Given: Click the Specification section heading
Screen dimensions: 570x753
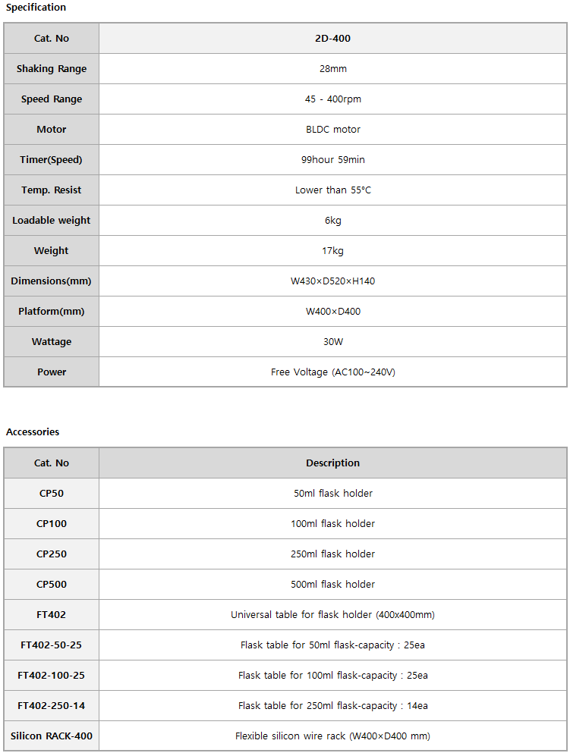Looking at the screenshot, I should pos(36,8).
